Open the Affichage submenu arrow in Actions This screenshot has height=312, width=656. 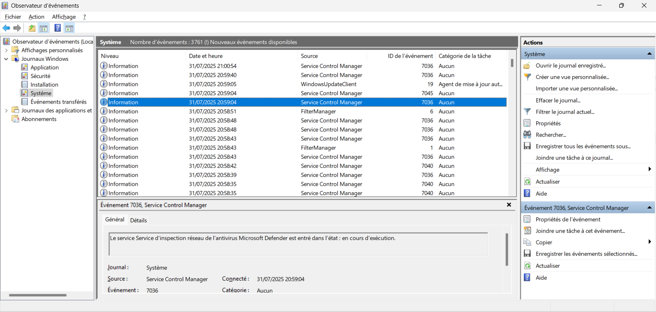click(649, 169)
